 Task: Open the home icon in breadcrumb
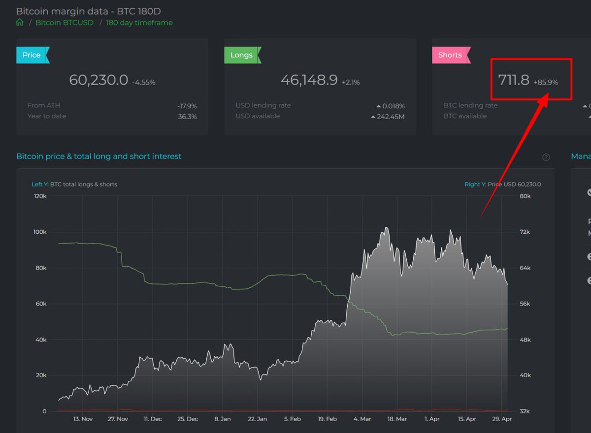(x=20, y=23)
